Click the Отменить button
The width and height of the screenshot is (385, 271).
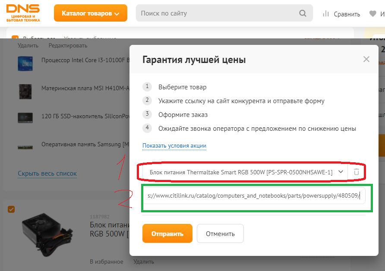pos(220,233)
